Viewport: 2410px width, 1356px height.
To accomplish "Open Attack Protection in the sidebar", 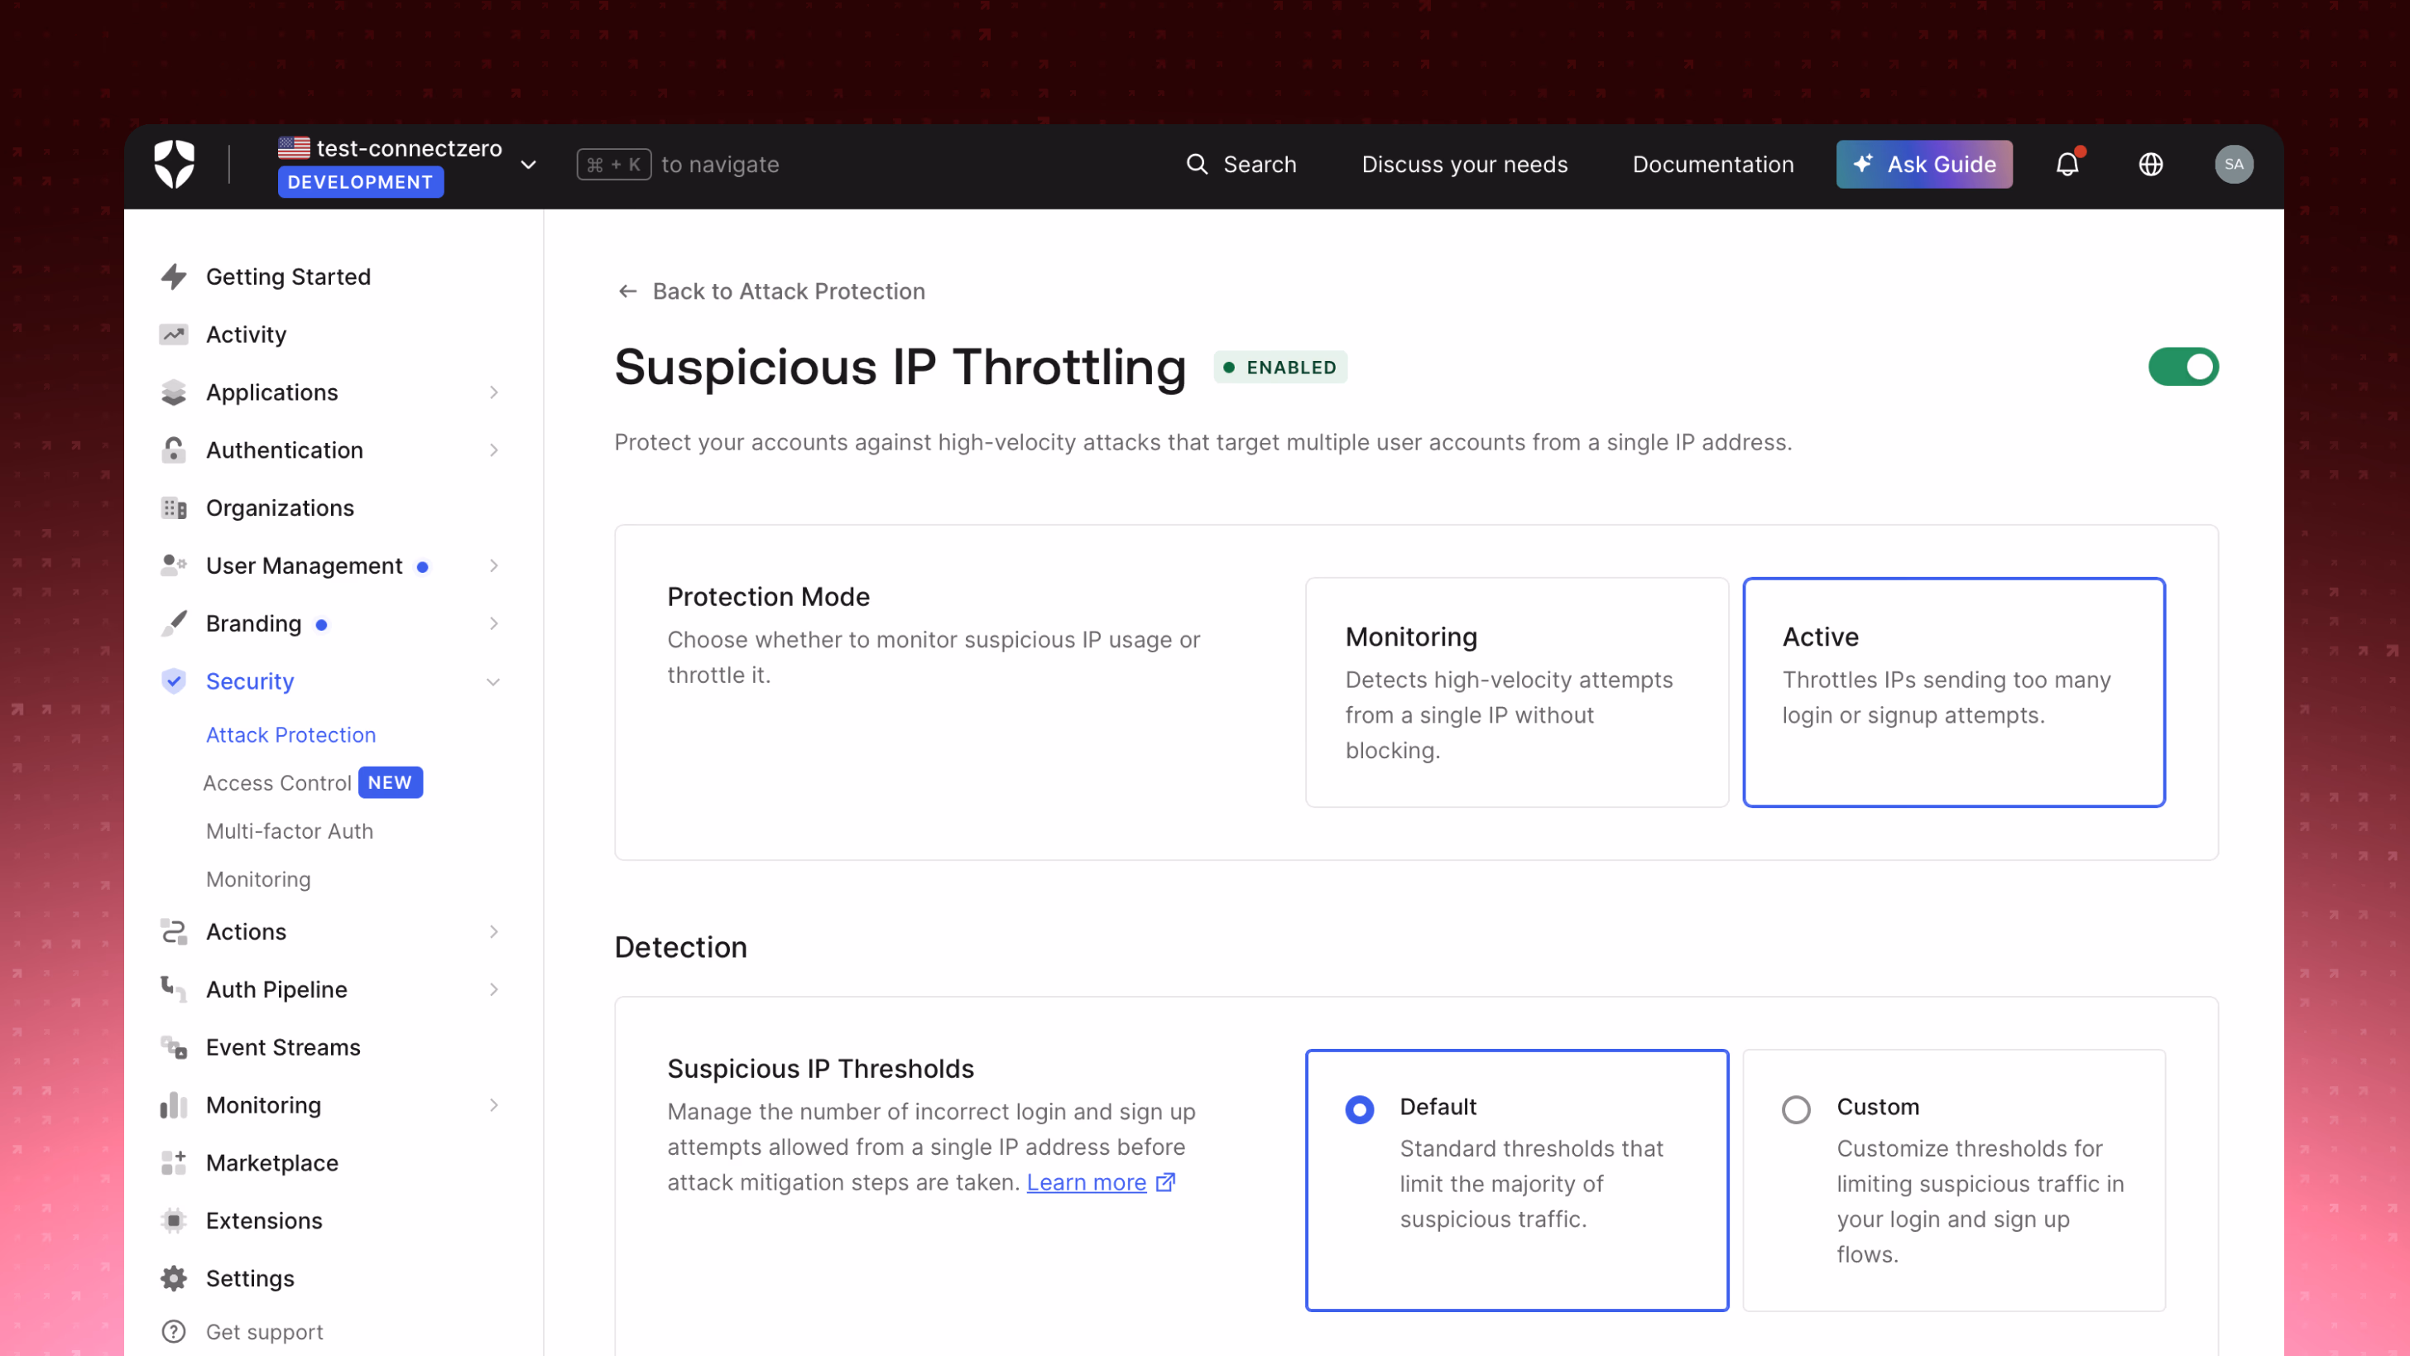I will (291, 736).
